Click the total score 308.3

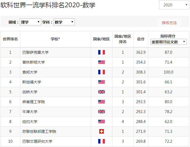point(141,72)
